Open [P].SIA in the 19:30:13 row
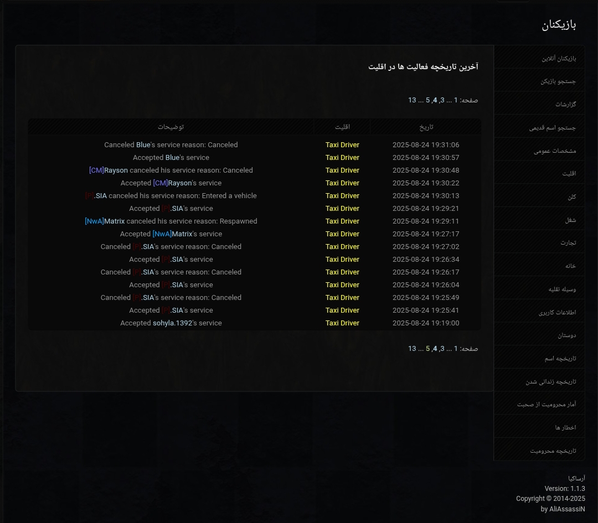Viewport: 598px width, 523px height. (96, 195)
